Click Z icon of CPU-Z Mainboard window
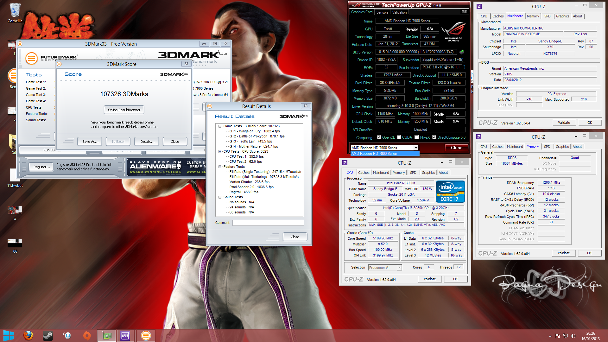The height and width of the screenshot is (342, 608). pyautogui.click(x=479, y=6)
